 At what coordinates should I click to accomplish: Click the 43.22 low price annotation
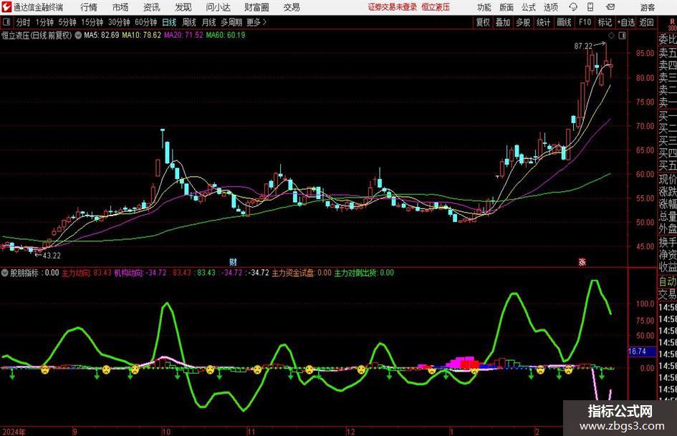52,256
